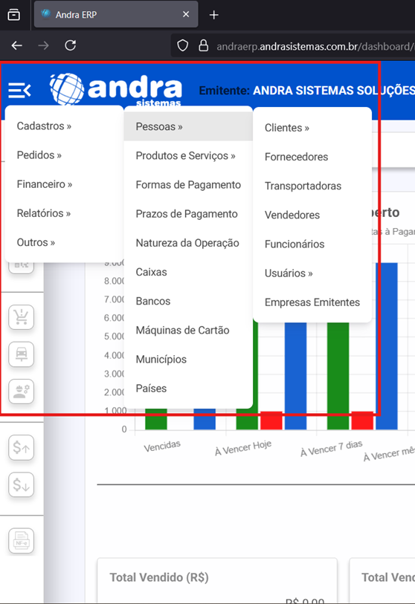The width and height of the screenshot is (415, 604).
Task: Click the padlock site security icon
Action: click(x=203, y=46)
